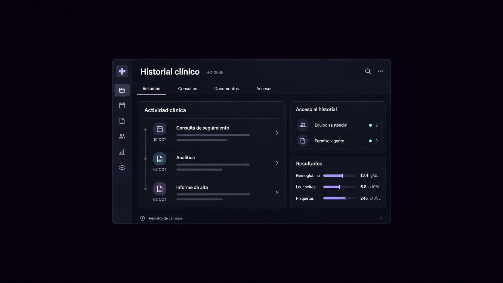Click calendar icon for Consulta de seguimiento
503x283 pixels.
160,129
